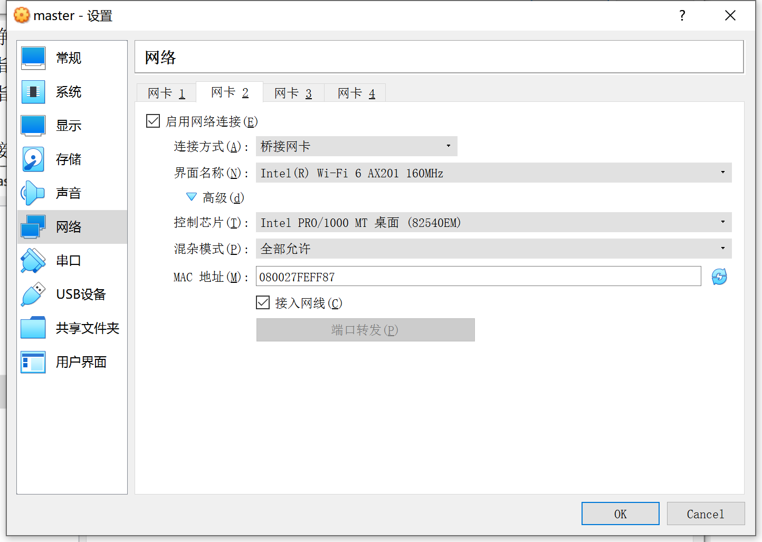Click the 控制芯片(T) label
This screenshot has height=542, width=762.
click(x=211, y=222)
